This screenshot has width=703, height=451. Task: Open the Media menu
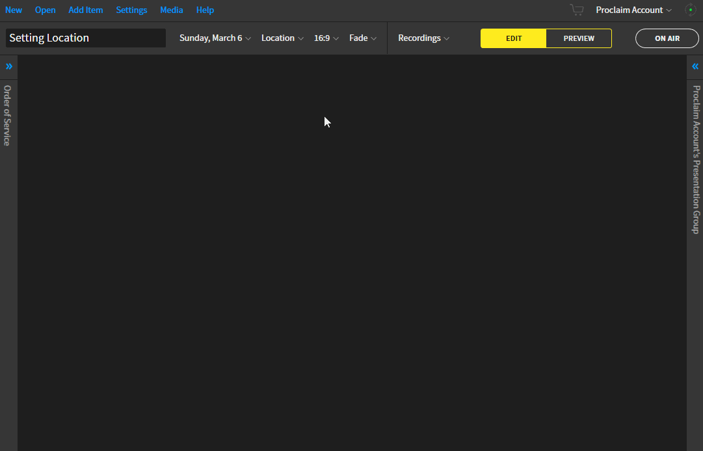[171, 10]
